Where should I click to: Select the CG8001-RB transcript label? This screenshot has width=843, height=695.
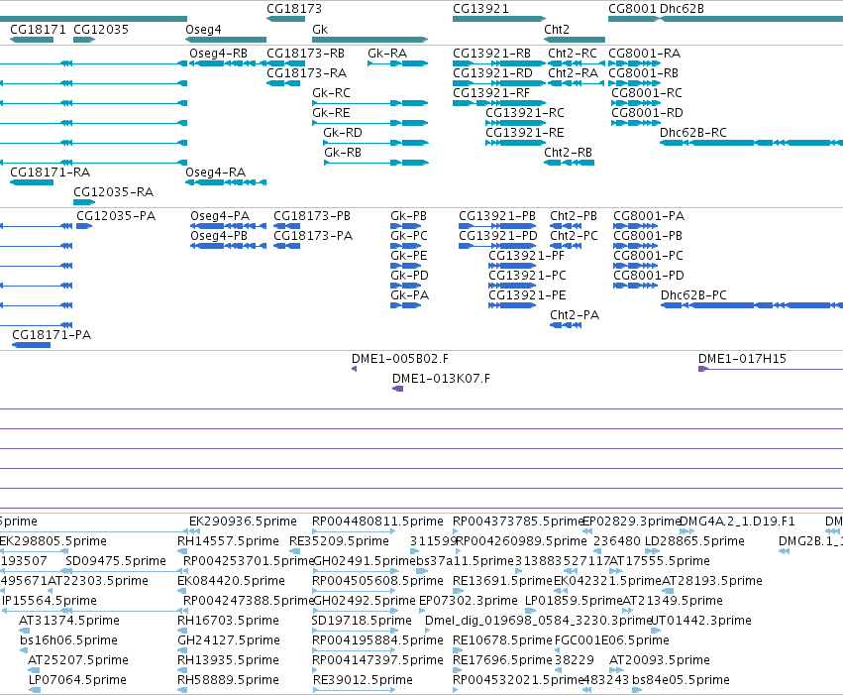(x=643, y=73)
